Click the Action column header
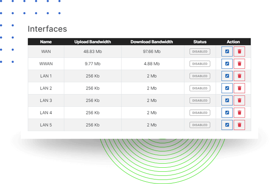Viewport: 274px width, 184px height. [x=233, y=42]
